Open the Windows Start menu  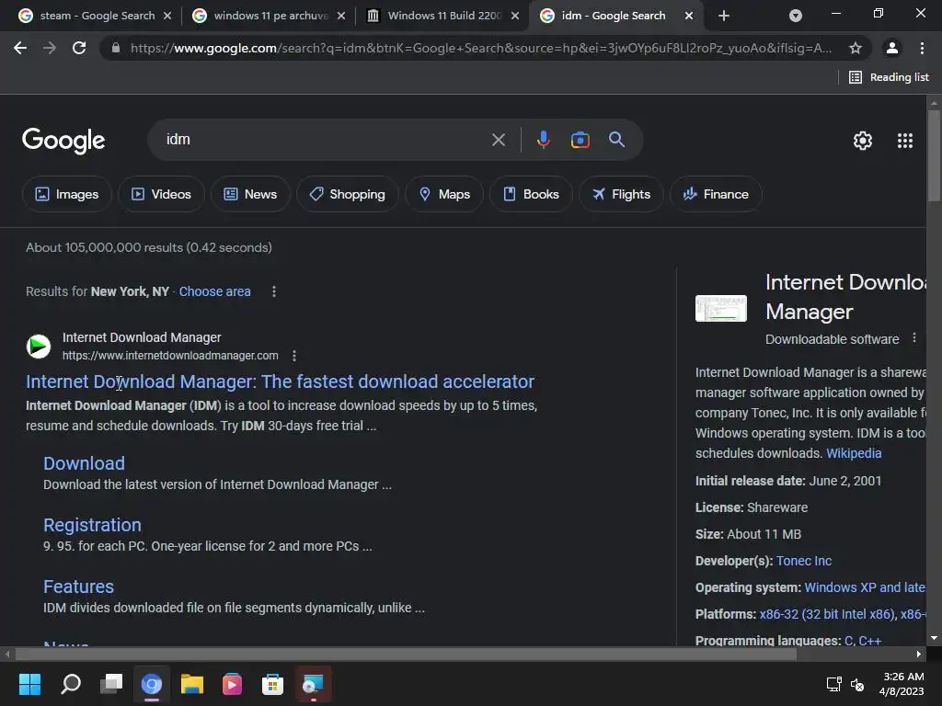click(x=29, y=684)
